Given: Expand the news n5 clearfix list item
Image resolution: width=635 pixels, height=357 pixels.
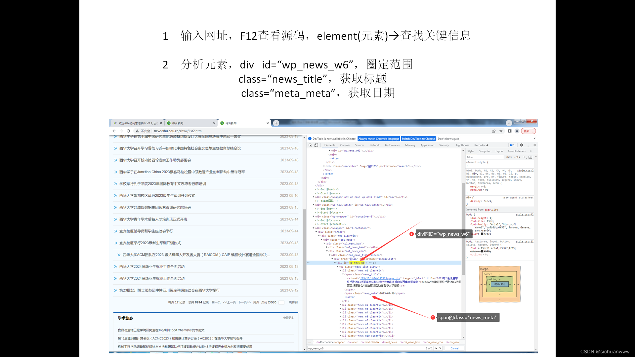Looking at the screenshot, I should point(340,317).
